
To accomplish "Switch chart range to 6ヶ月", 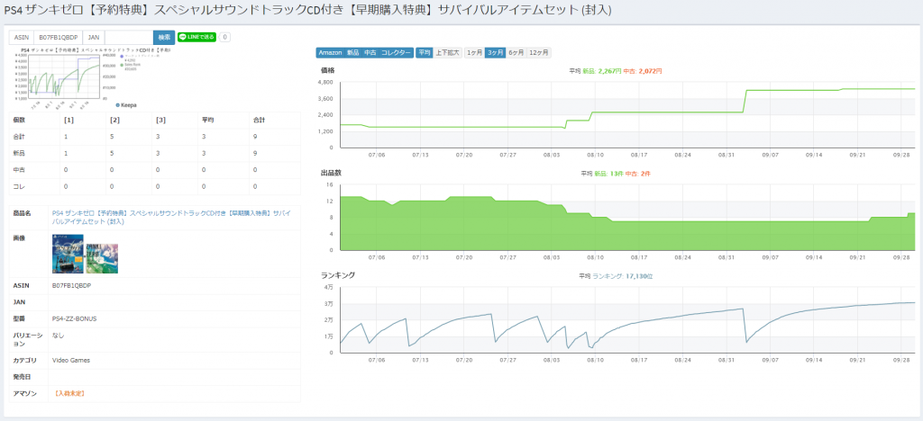I will (516, 53).
